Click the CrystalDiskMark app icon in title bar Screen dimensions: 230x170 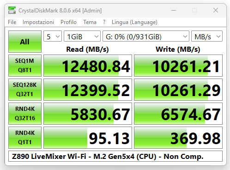pos(12,10)
